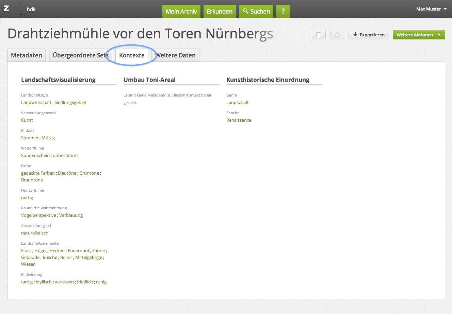Open the Erkunden navigation item

pos(220,12)
